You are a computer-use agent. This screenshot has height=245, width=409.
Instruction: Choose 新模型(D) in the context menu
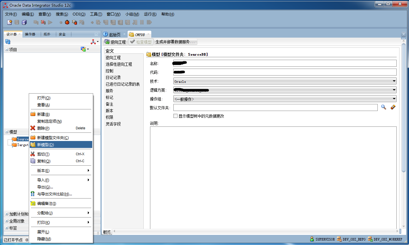61,144
